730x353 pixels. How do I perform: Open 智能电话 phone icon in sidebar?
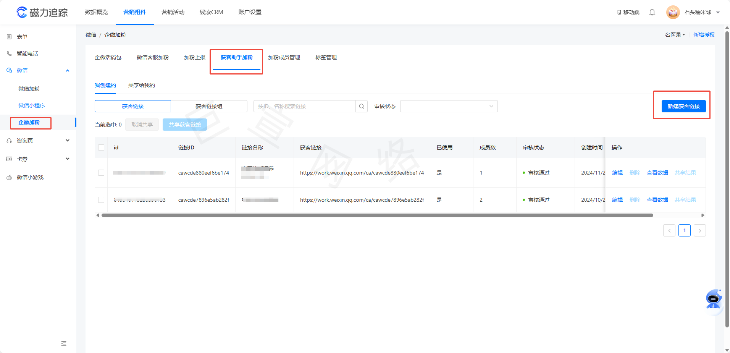coord(9,53)
